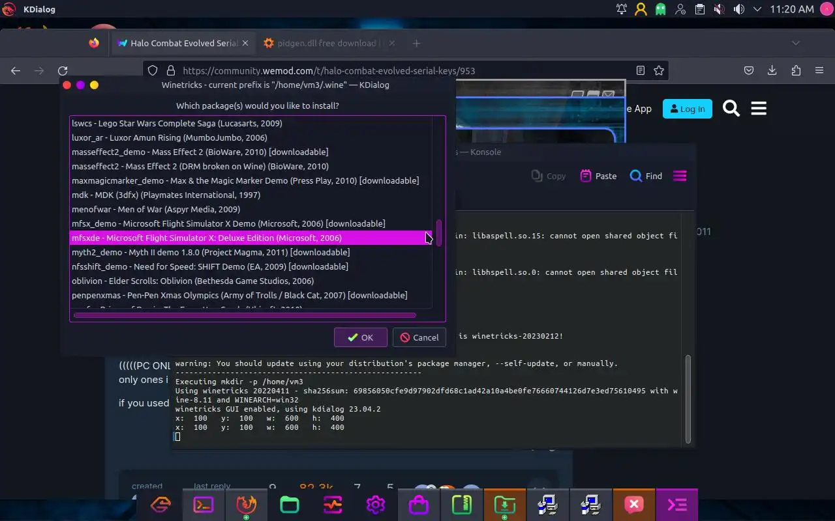
Task: Open the WeMod site search icon
Action: click(731, 109)
